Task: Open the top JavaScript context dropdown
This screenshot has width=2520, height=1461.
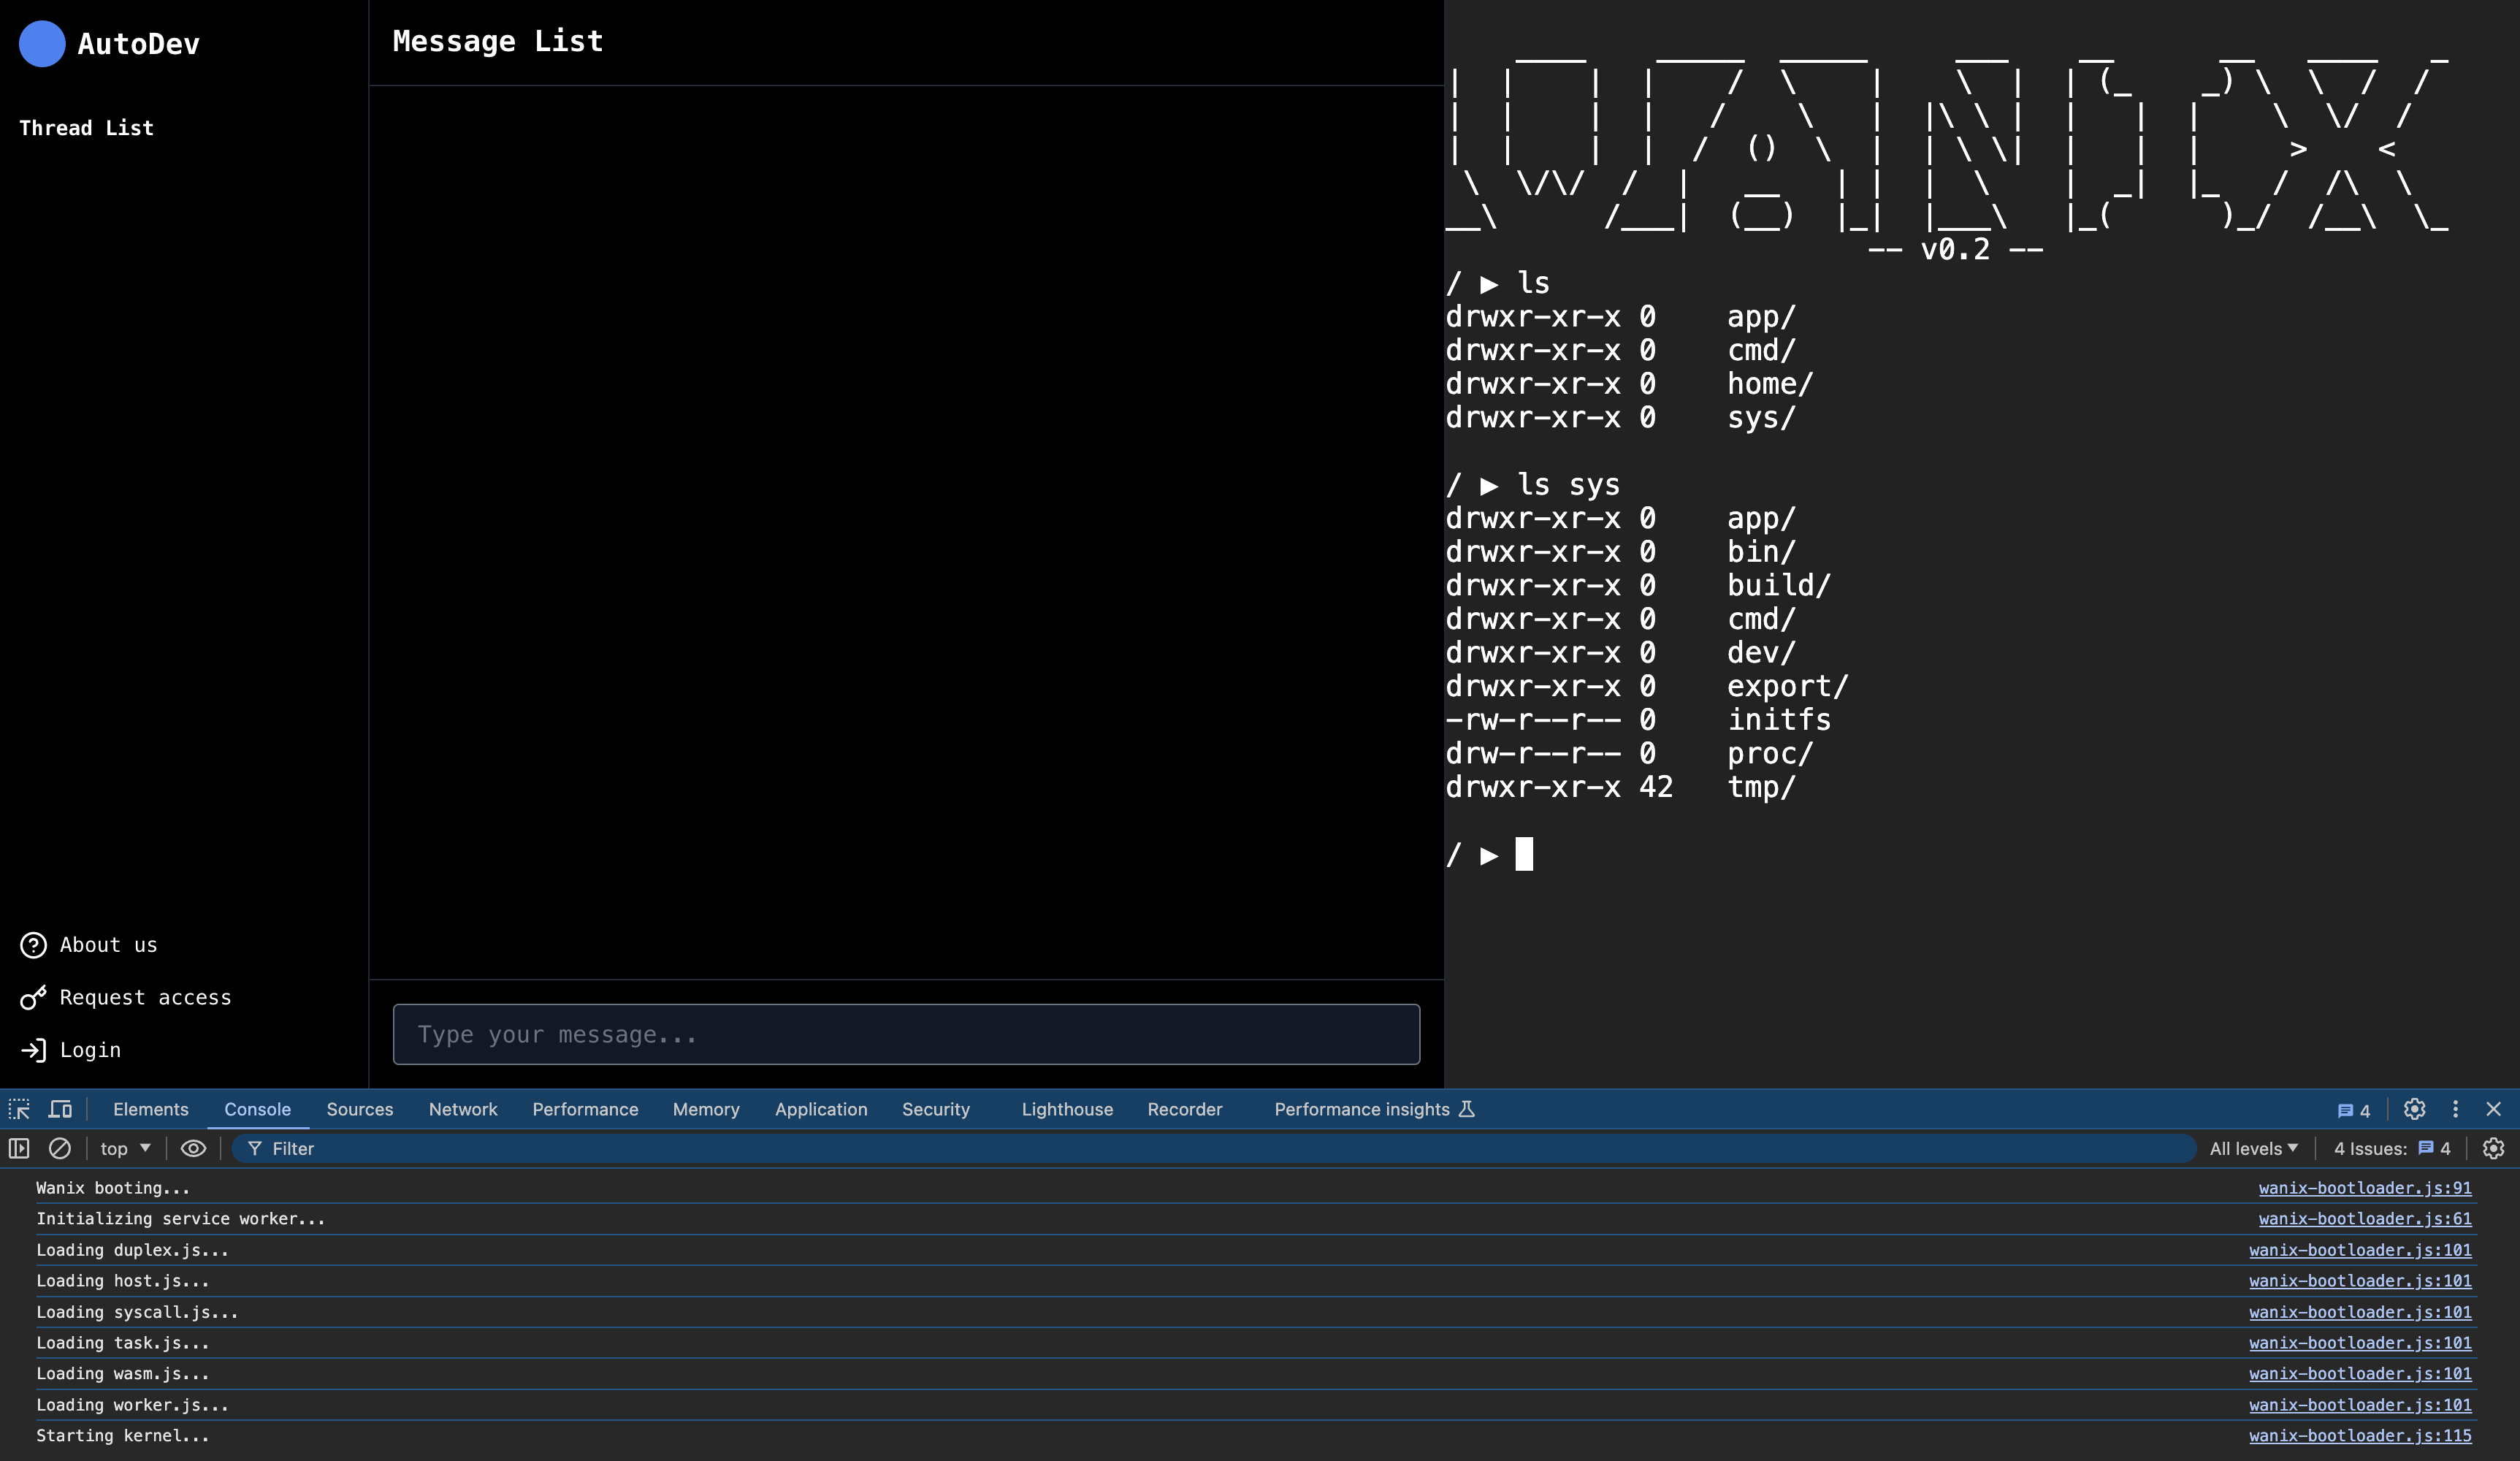Action: click(x=125, y=1148)
